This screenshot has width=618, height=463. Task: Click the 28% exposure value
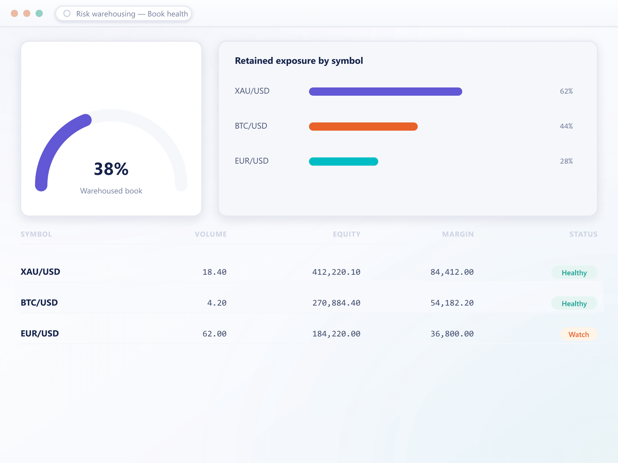[x=566, y=161]
